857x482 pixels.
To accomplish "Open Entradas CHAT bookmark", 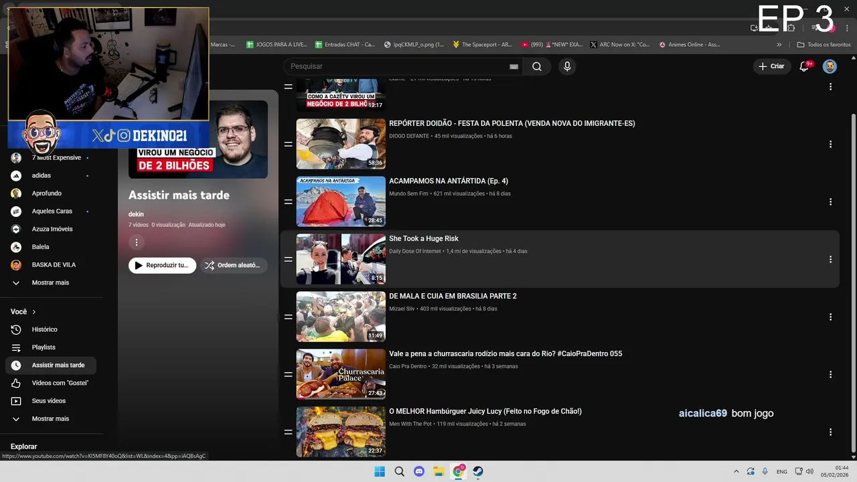I will click(345, 45).
